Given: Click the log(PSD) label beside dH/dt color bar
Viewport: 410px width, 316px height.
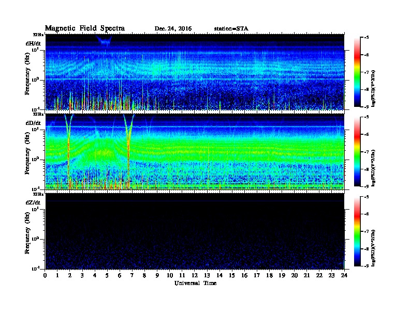Looking at the screenshot, I should (373, 88).
